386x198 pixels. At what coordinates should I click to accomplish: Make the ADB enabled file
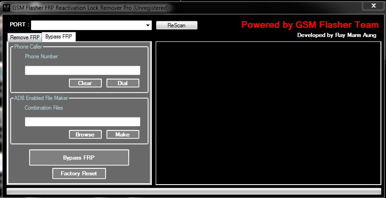click(123, 135)
